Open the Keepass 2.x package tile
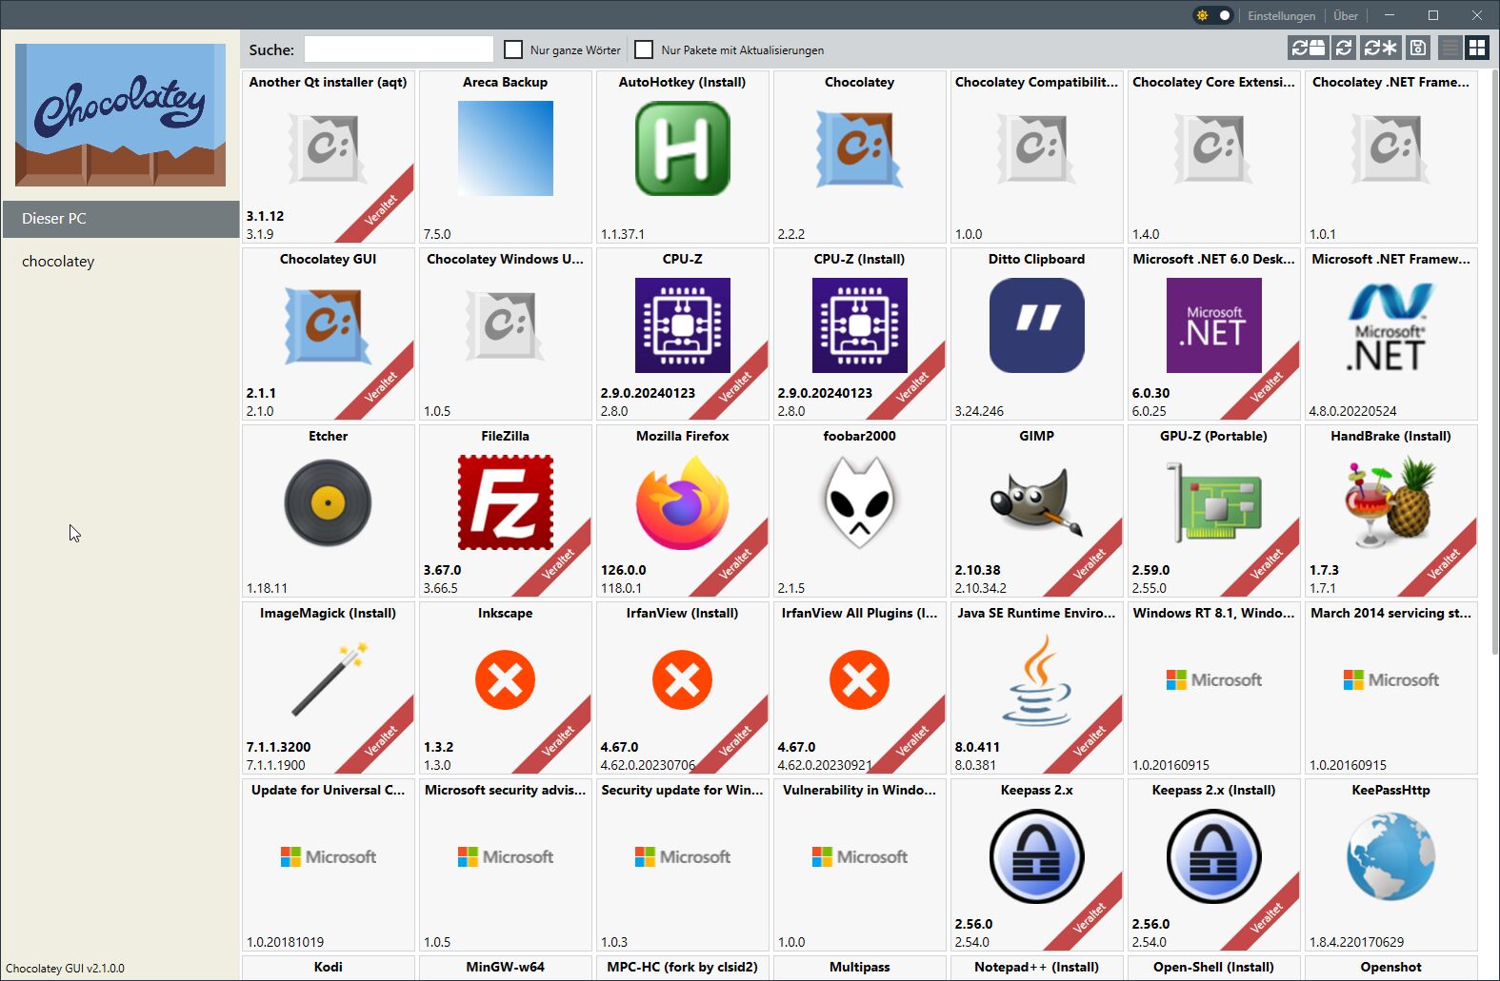The height and width of the screenshot is (981, 1500). [1036, 865]
